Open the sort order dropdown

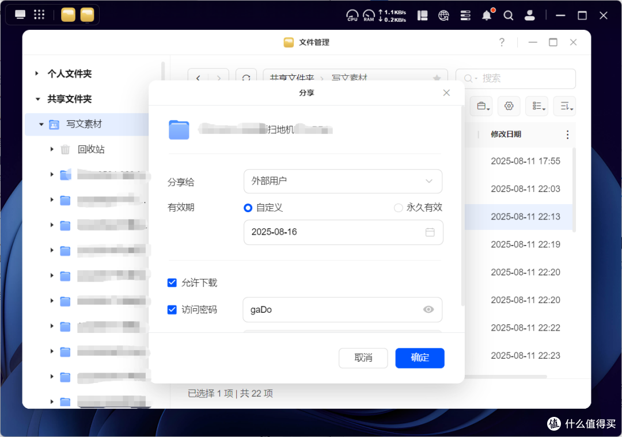click(x=564, y=106)
